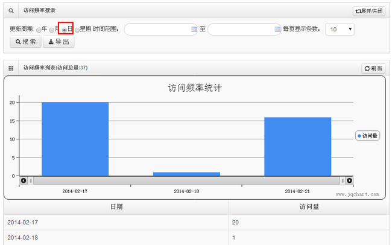This screenshot has width=392, height=245.
Task: Select the 星期 update period radio
Action: 77,30
